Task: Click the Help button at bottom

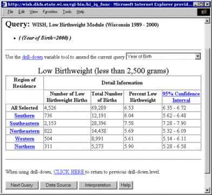Action: [x=125, y=185]
